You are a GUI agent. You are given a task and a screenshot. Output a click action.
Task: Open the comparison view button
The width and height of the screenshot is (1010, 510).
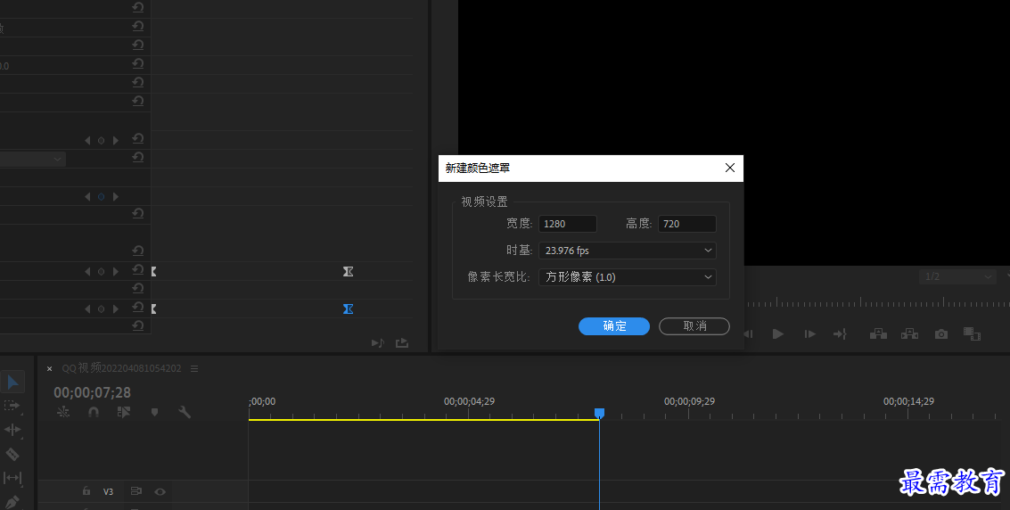tap(972, 333)
